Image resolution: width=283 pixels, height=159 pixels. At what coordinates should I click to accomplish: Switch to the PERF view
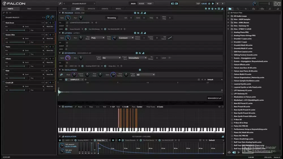149,3
